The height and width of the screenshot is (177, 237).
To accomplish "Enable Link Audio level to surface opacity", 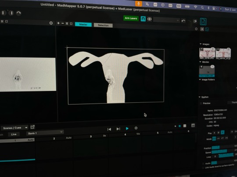I will (203, 168).
